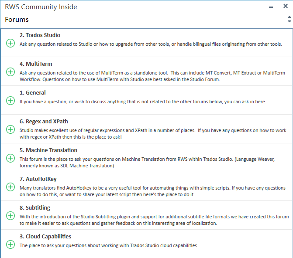This screenshot has height=258, width=293.
Task: Click the 'Forums' section heading
Action: coord(17,20)
